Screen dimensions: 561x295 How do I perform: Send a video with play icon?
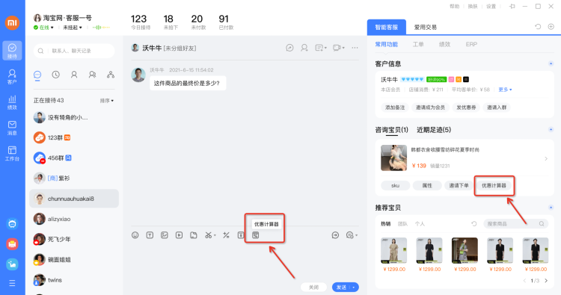[x=179, y=235]
